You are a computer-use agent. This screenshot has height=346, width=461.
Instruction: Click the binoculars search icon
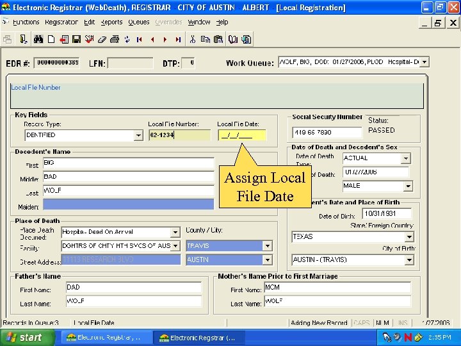(x=38, y=39)
